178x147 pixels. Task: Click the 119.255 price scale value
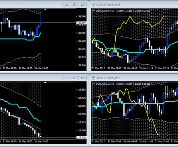[x=81, y=106]
